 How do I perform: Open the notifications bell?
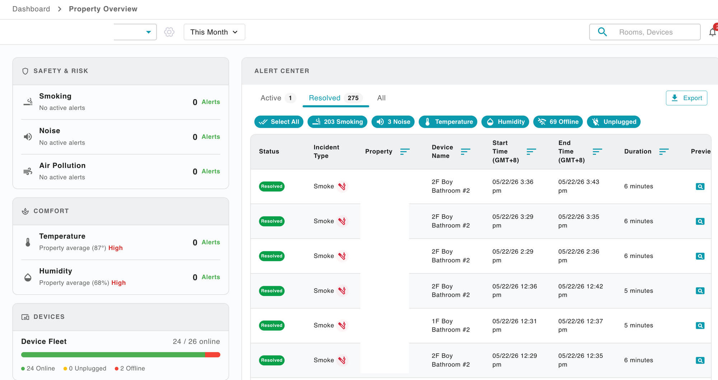tap(713, 32)
